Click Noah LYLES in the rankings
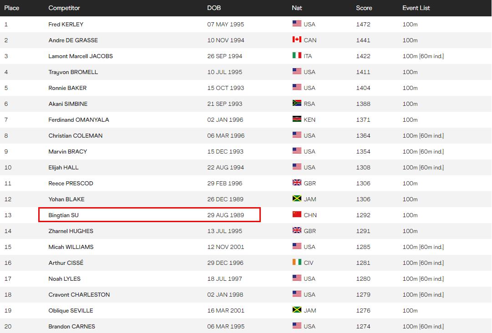 (x=65, y=278)
